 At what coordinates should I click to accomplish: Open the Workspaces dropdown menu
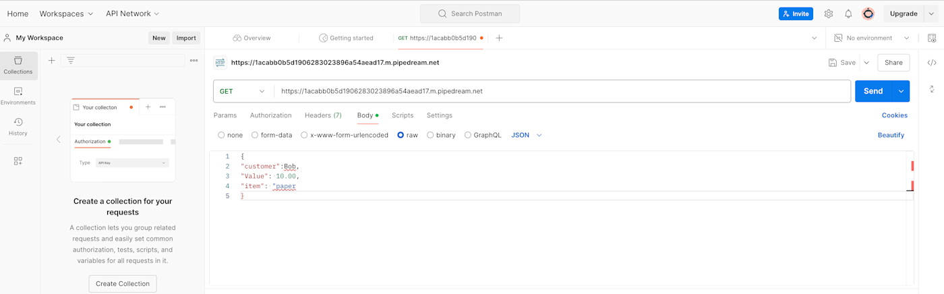(x=66, y=13)
